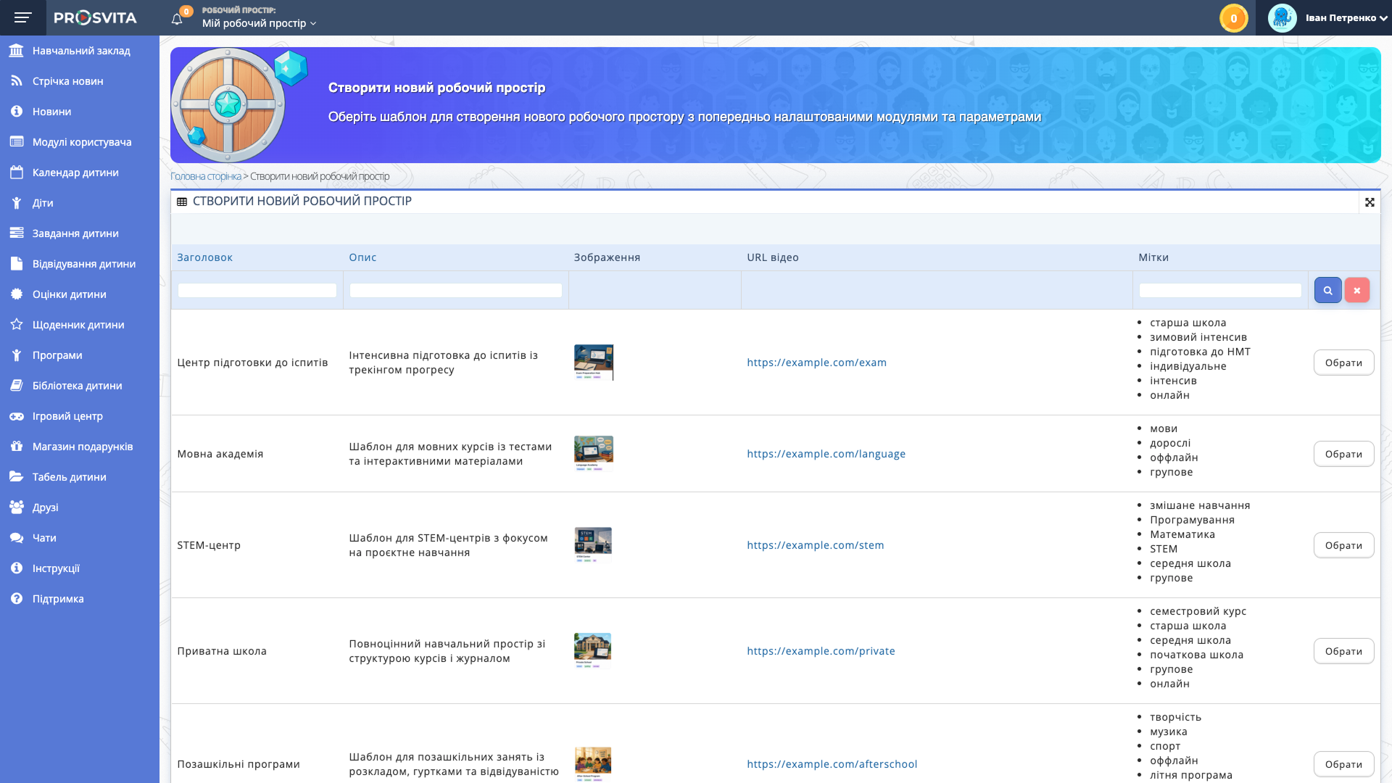Sort table by Заголовок column
Image resolution: width=1392 pixels, height=783 pixels.
(204, 257)
